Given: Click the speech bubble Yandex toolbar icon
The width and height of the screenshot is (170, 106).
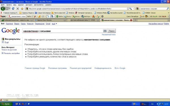Looking at the screenshot, I should click(x=43, y=16).
